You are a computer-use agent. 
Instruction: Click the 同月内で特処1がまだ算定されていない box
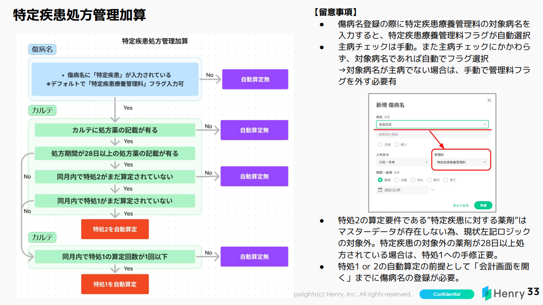click(115, 201)
